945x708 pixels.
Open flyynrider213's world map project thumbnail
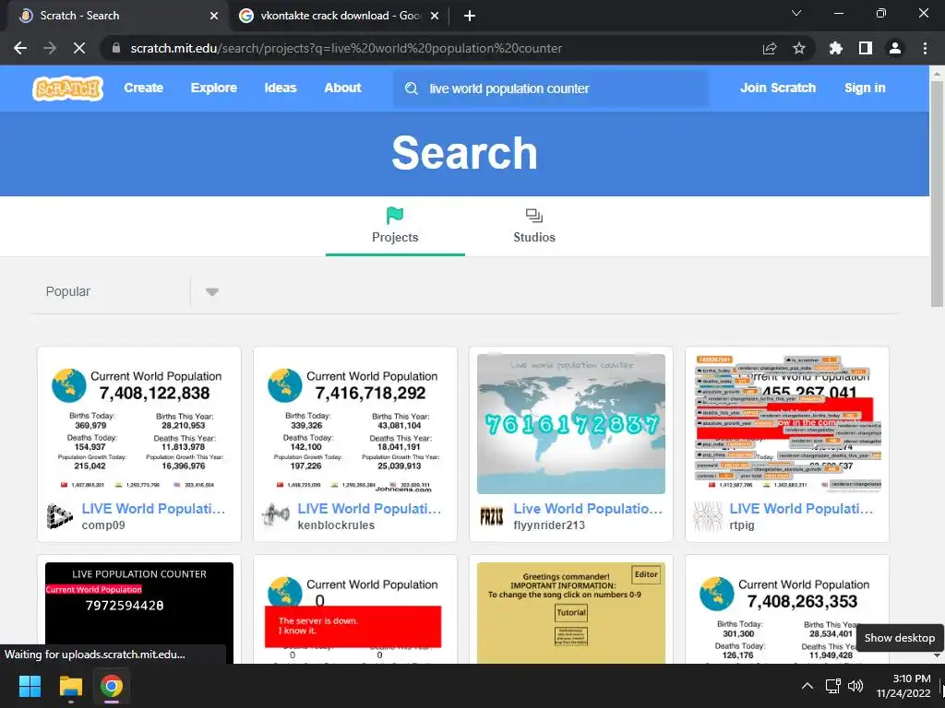(x=570, y=424)
